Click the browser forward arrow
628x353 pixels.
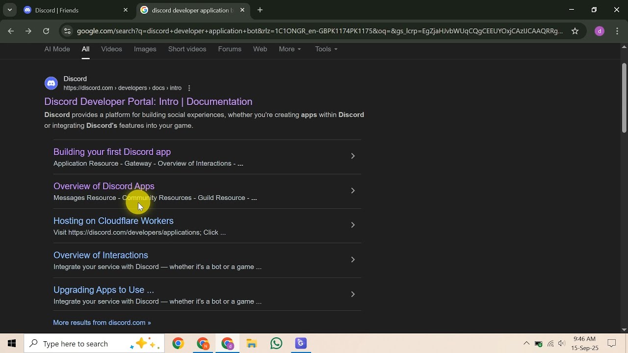28,31
